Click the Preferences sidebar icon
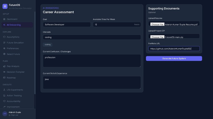 4,48
